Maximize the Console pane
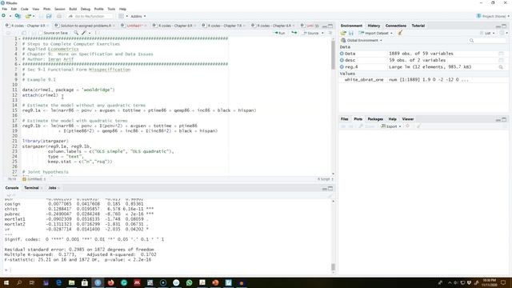The width and height of the screenshot is (512, 288). [330, 189]
